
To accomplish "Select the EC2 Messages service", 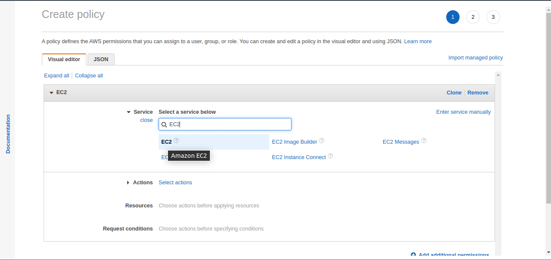I will click(x=401, y=142).
